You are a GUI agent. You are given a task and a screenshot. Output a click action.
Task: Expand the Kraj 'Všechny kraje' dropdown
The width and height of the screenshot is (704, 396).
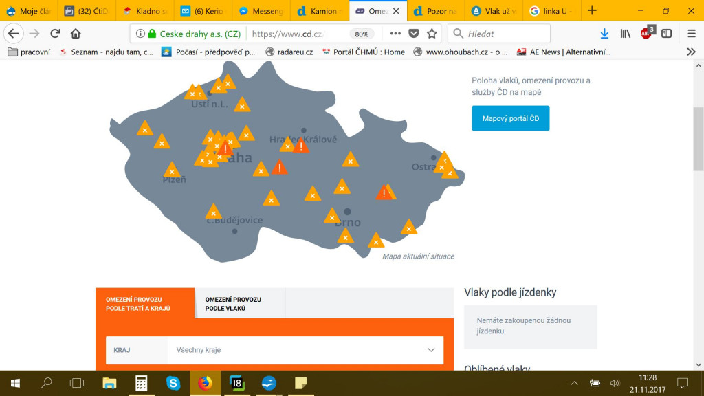coord(305,350)
